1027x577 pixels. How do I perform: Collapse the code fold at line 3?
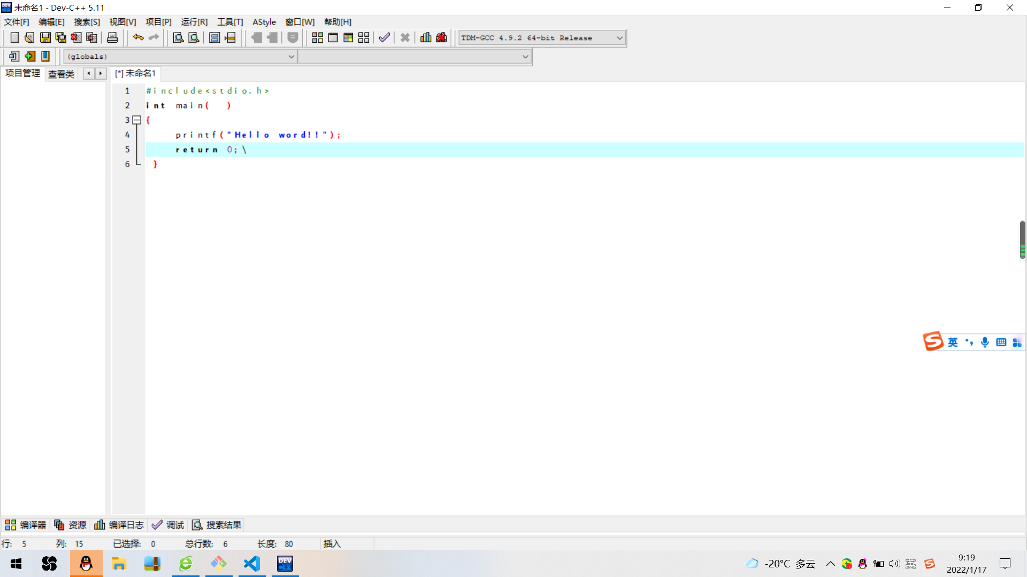137,120
